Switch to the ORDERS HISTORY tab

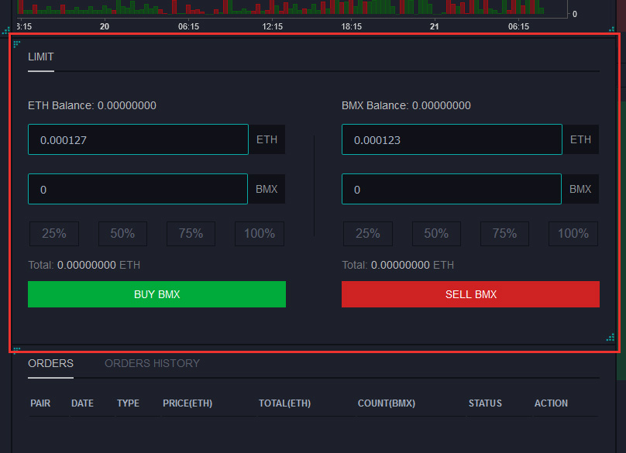[152, 363]
